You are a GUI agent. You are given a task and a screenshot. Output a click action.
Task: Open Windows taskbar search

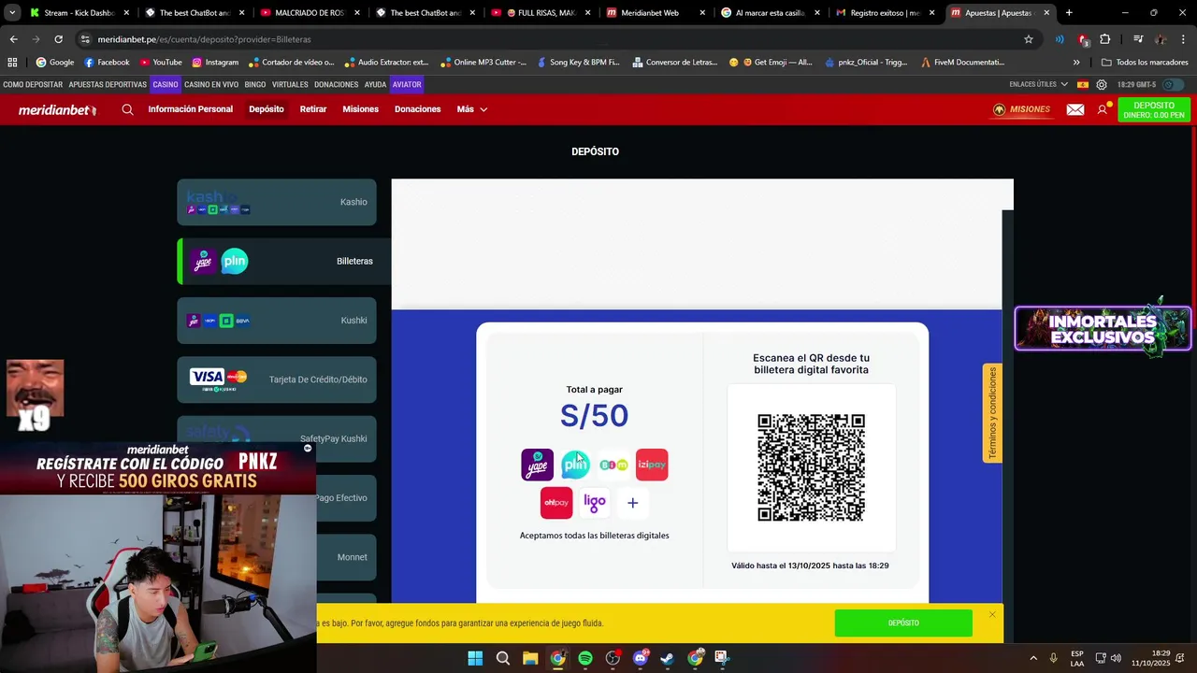pyautogui.click(x=503, y=658)
